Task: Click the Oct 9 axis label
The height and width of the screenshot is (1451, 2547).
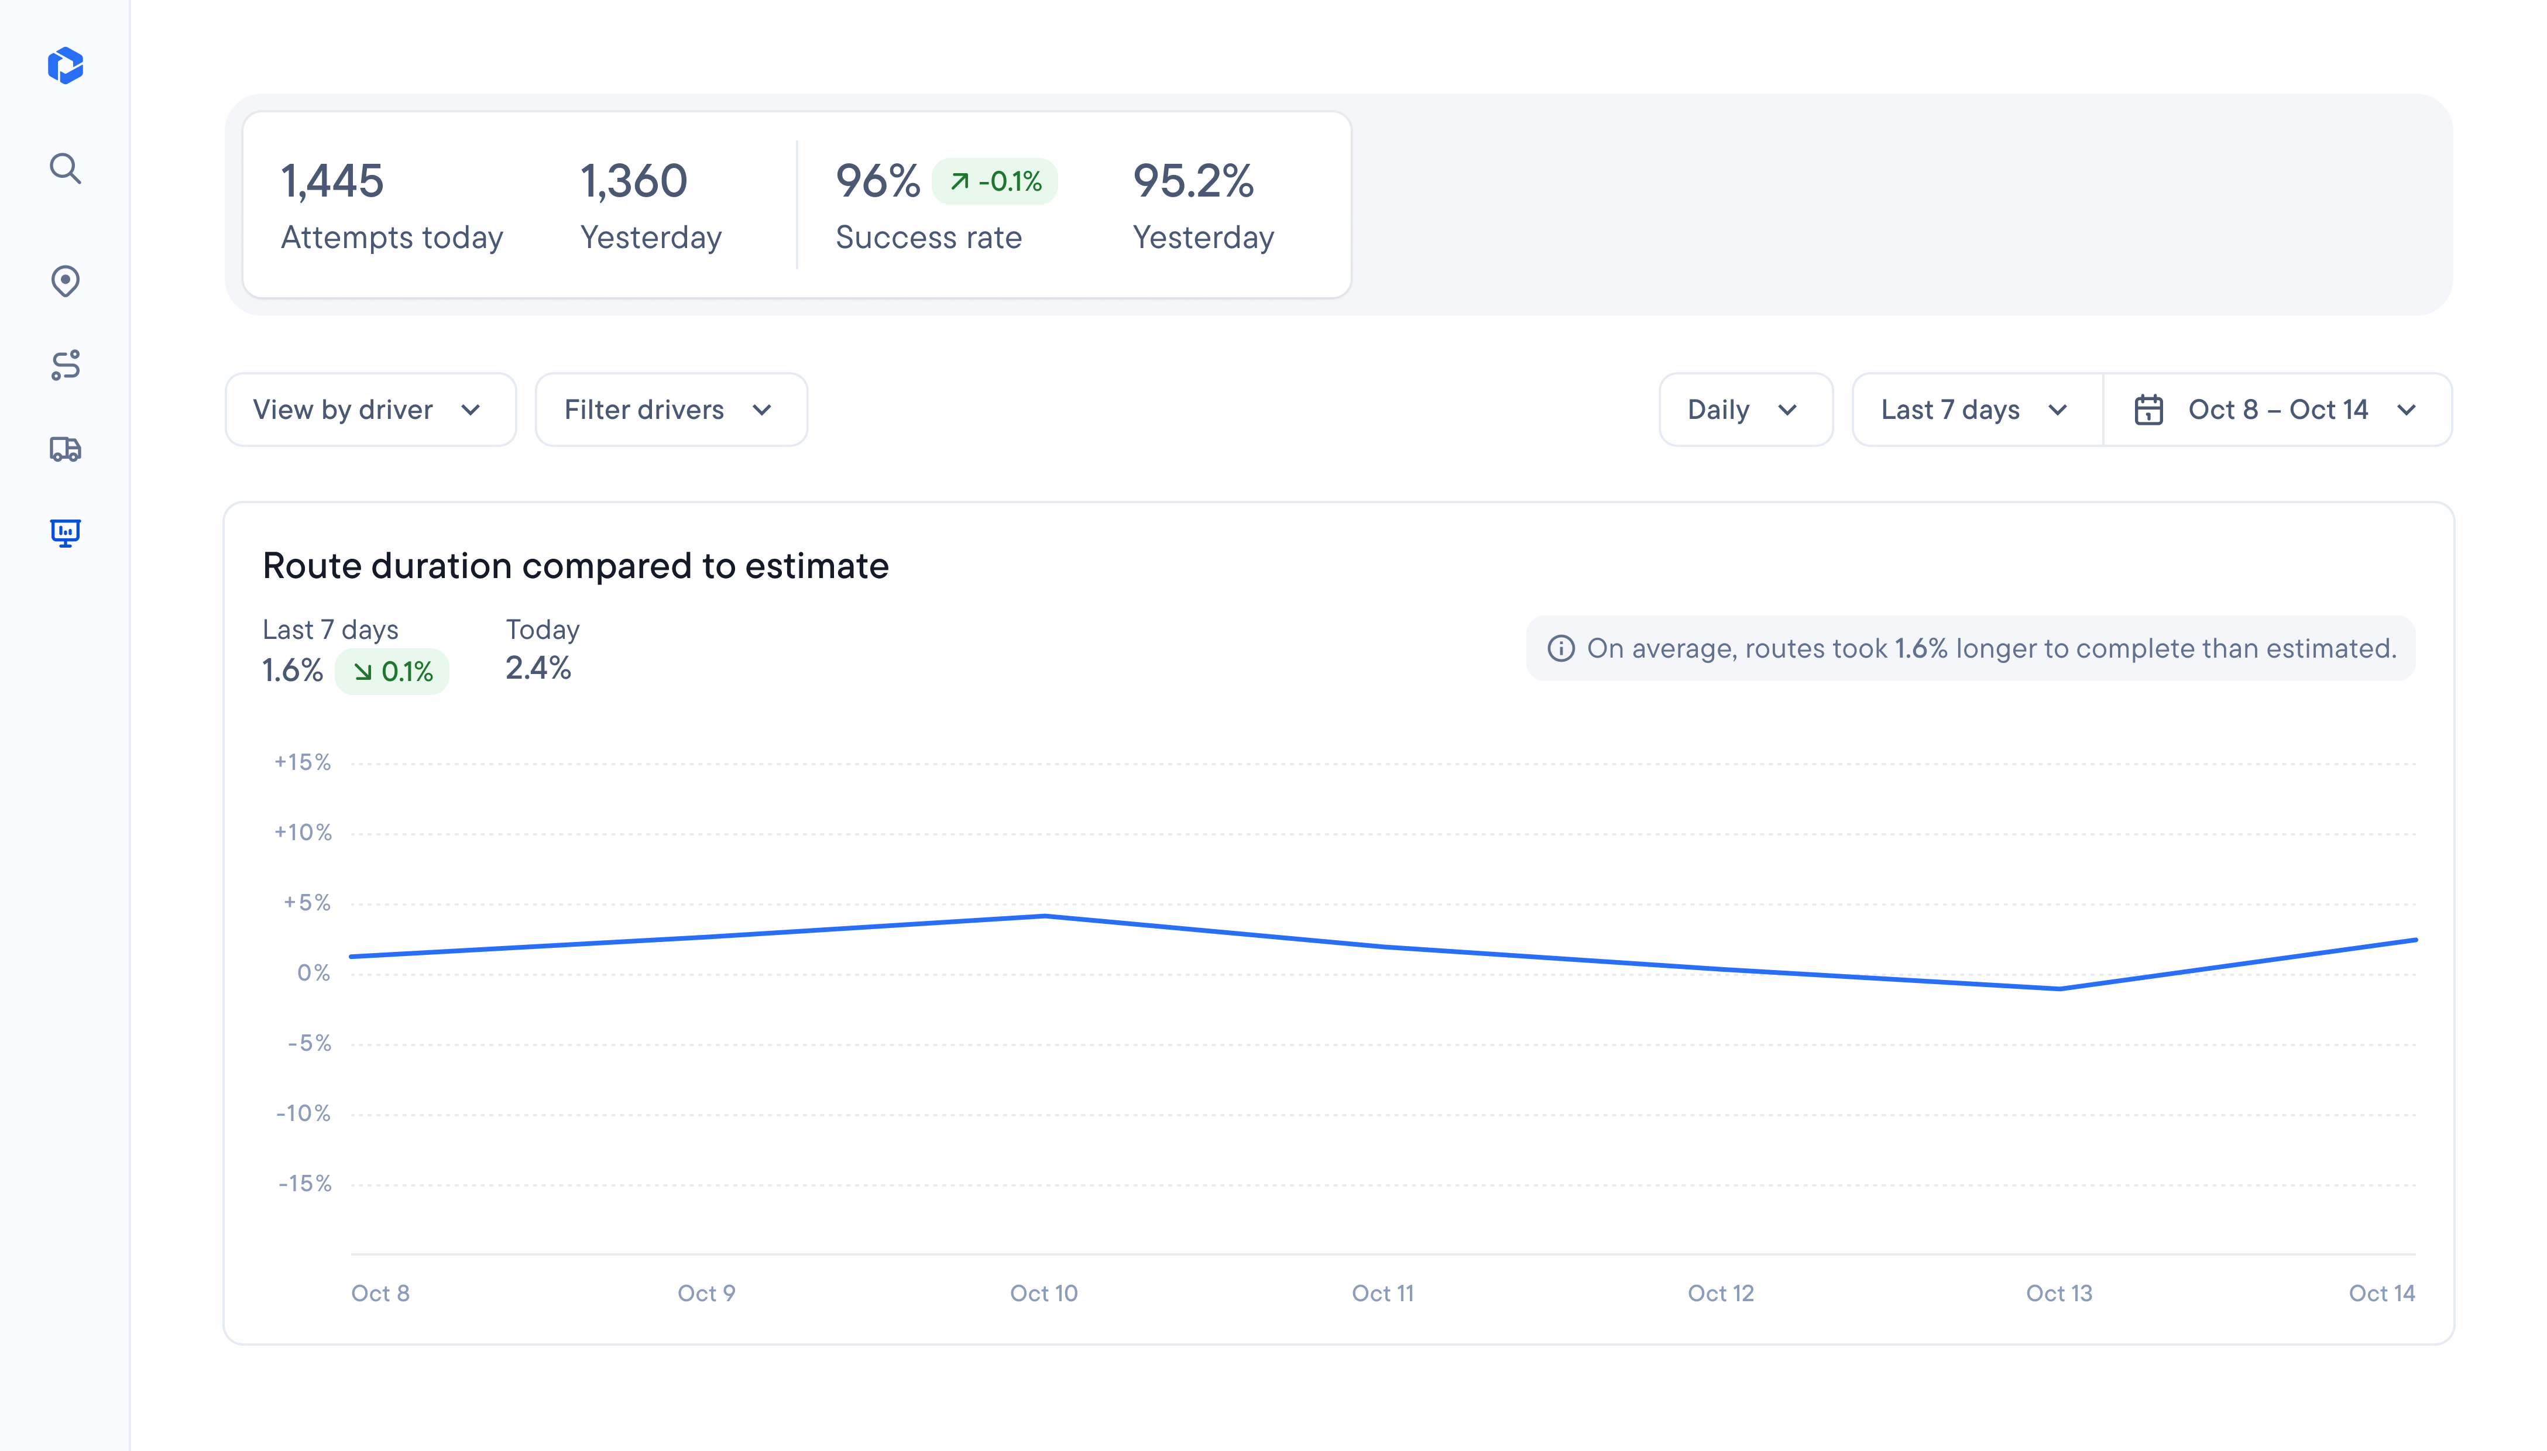Action: (706, 1294)
